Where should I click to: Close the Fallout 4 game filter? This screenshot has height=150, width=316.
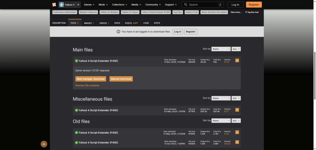tap(78, 5)
